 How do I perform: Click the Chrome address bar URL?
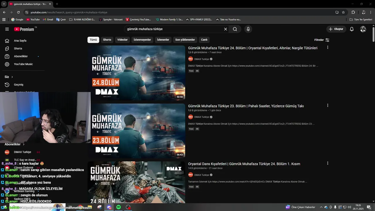69,12
